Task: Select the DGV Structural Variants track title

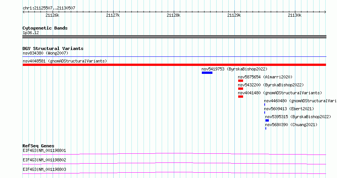Action: [53, 48]
